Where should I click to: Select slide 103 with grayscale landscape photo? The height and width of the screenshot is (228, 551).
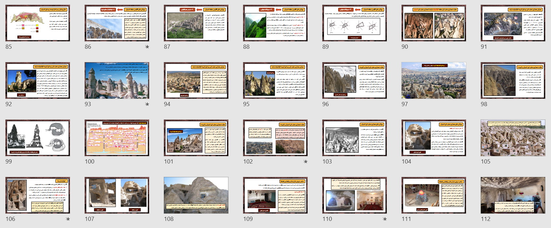[355, 138]
